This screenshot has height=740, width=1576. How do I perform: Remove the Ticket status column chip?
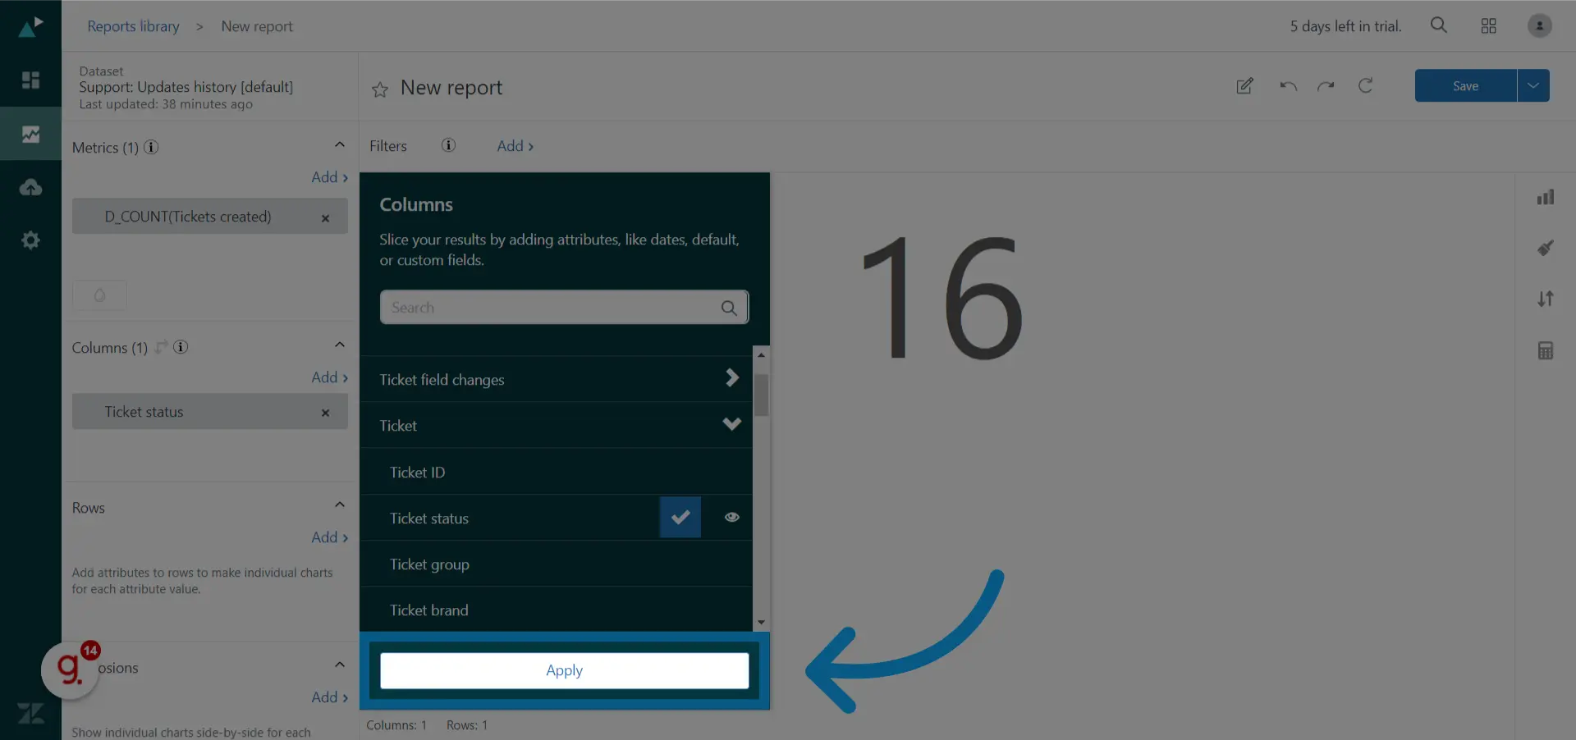point(325,413)
